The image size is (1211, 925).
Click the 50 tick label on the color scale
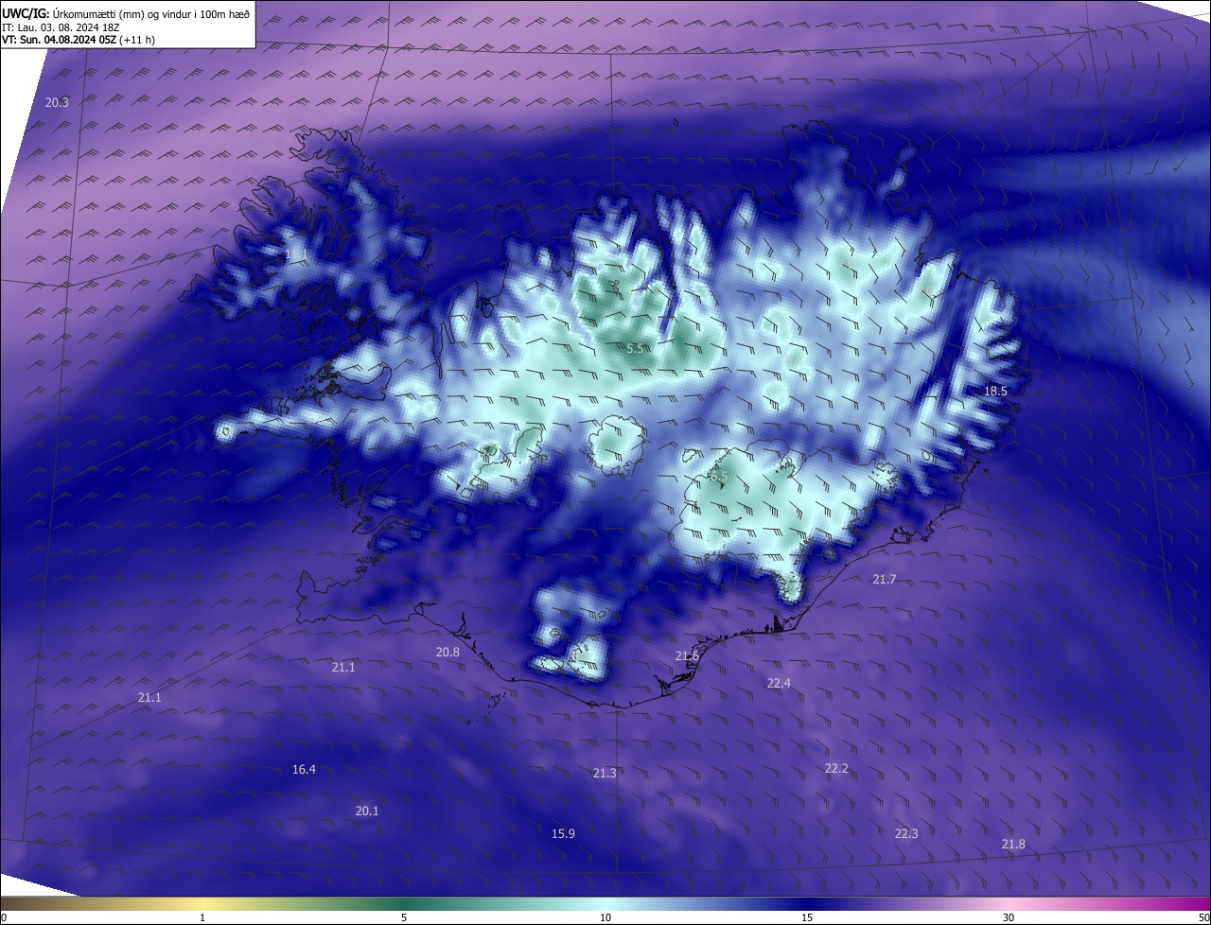click(1203, 917)
